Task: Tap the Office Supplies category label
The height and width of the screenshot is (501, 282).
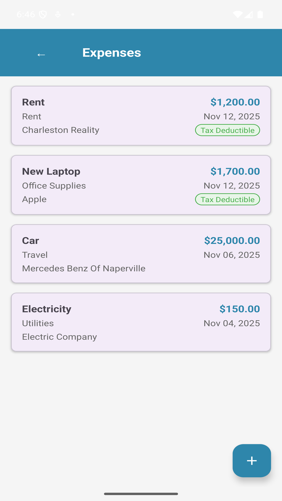Action: [x=54, y=186]
